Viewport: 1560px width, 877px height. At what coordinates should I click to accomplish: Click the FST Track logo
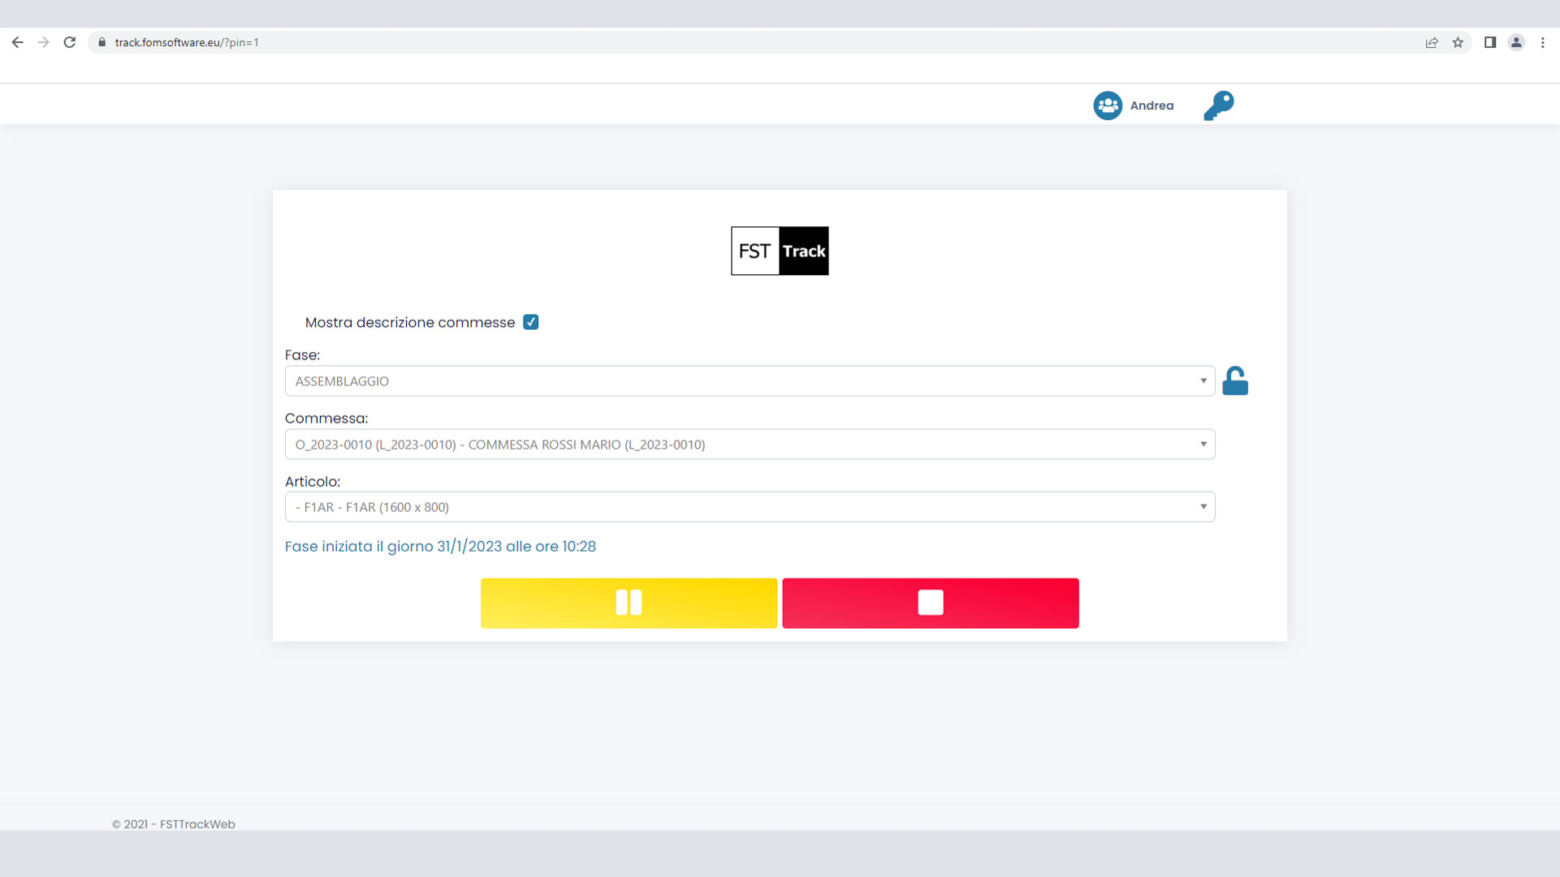(x=780, y=251)
